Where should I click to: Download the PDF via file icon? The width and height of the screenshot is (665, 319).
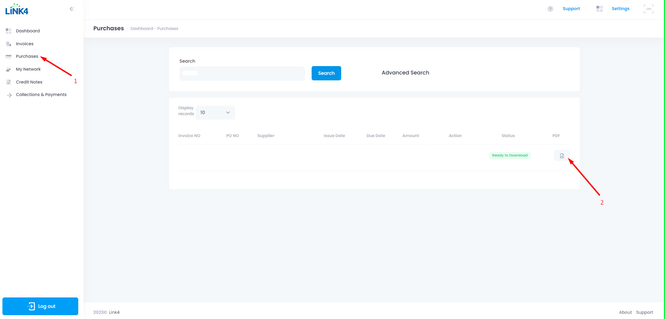coord(562,155)
